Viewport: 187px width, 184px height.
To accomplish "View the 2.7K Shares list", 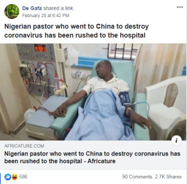I will pos(168,177).
